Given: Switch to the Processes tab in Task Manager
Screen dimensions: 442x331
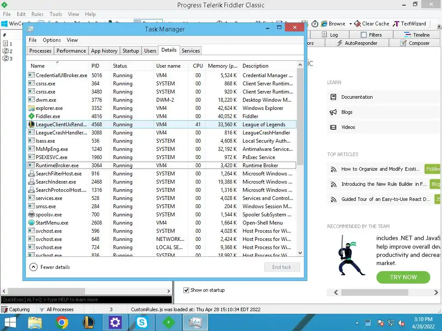Looking at the screenshot, I should click(x=40, y=51).
